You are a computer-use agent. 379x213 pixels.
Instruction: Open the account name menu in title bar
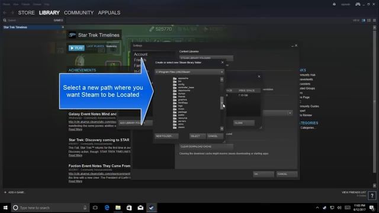[345, 4]
